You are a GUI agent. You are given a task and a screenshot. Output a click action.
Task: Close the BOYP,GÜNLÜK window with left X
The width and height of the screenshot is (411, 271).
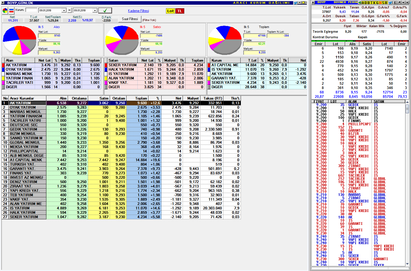tap(3, 3)
